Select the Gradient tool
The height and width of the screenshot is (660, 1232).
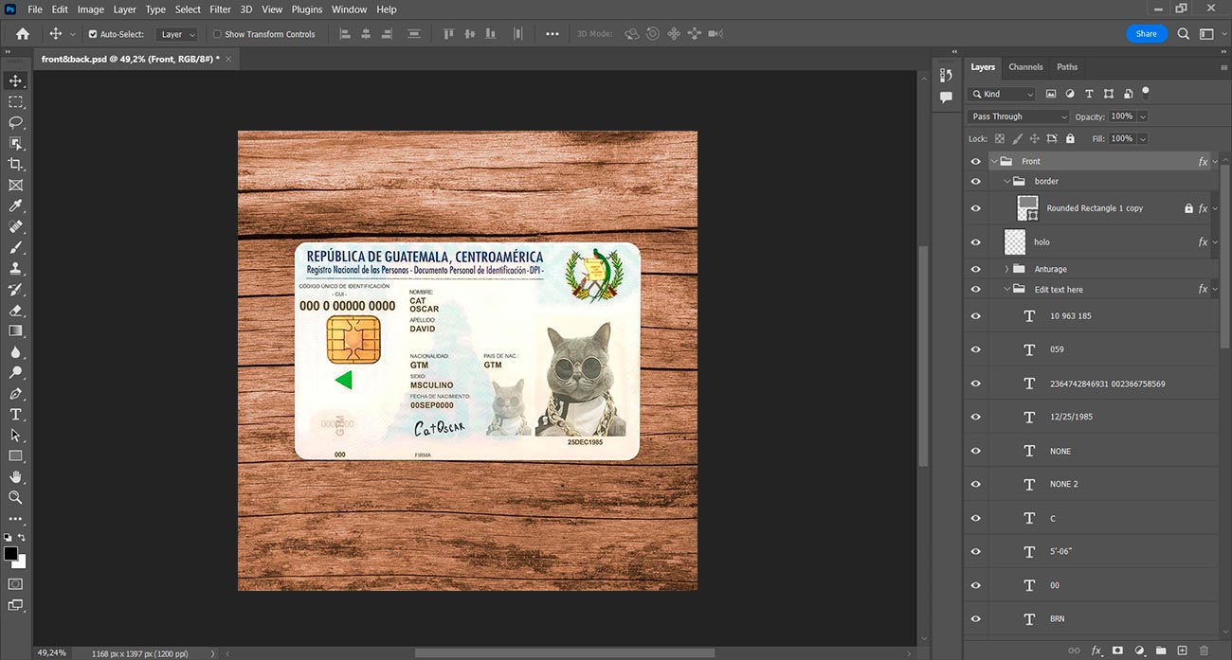tap(15, 330)
